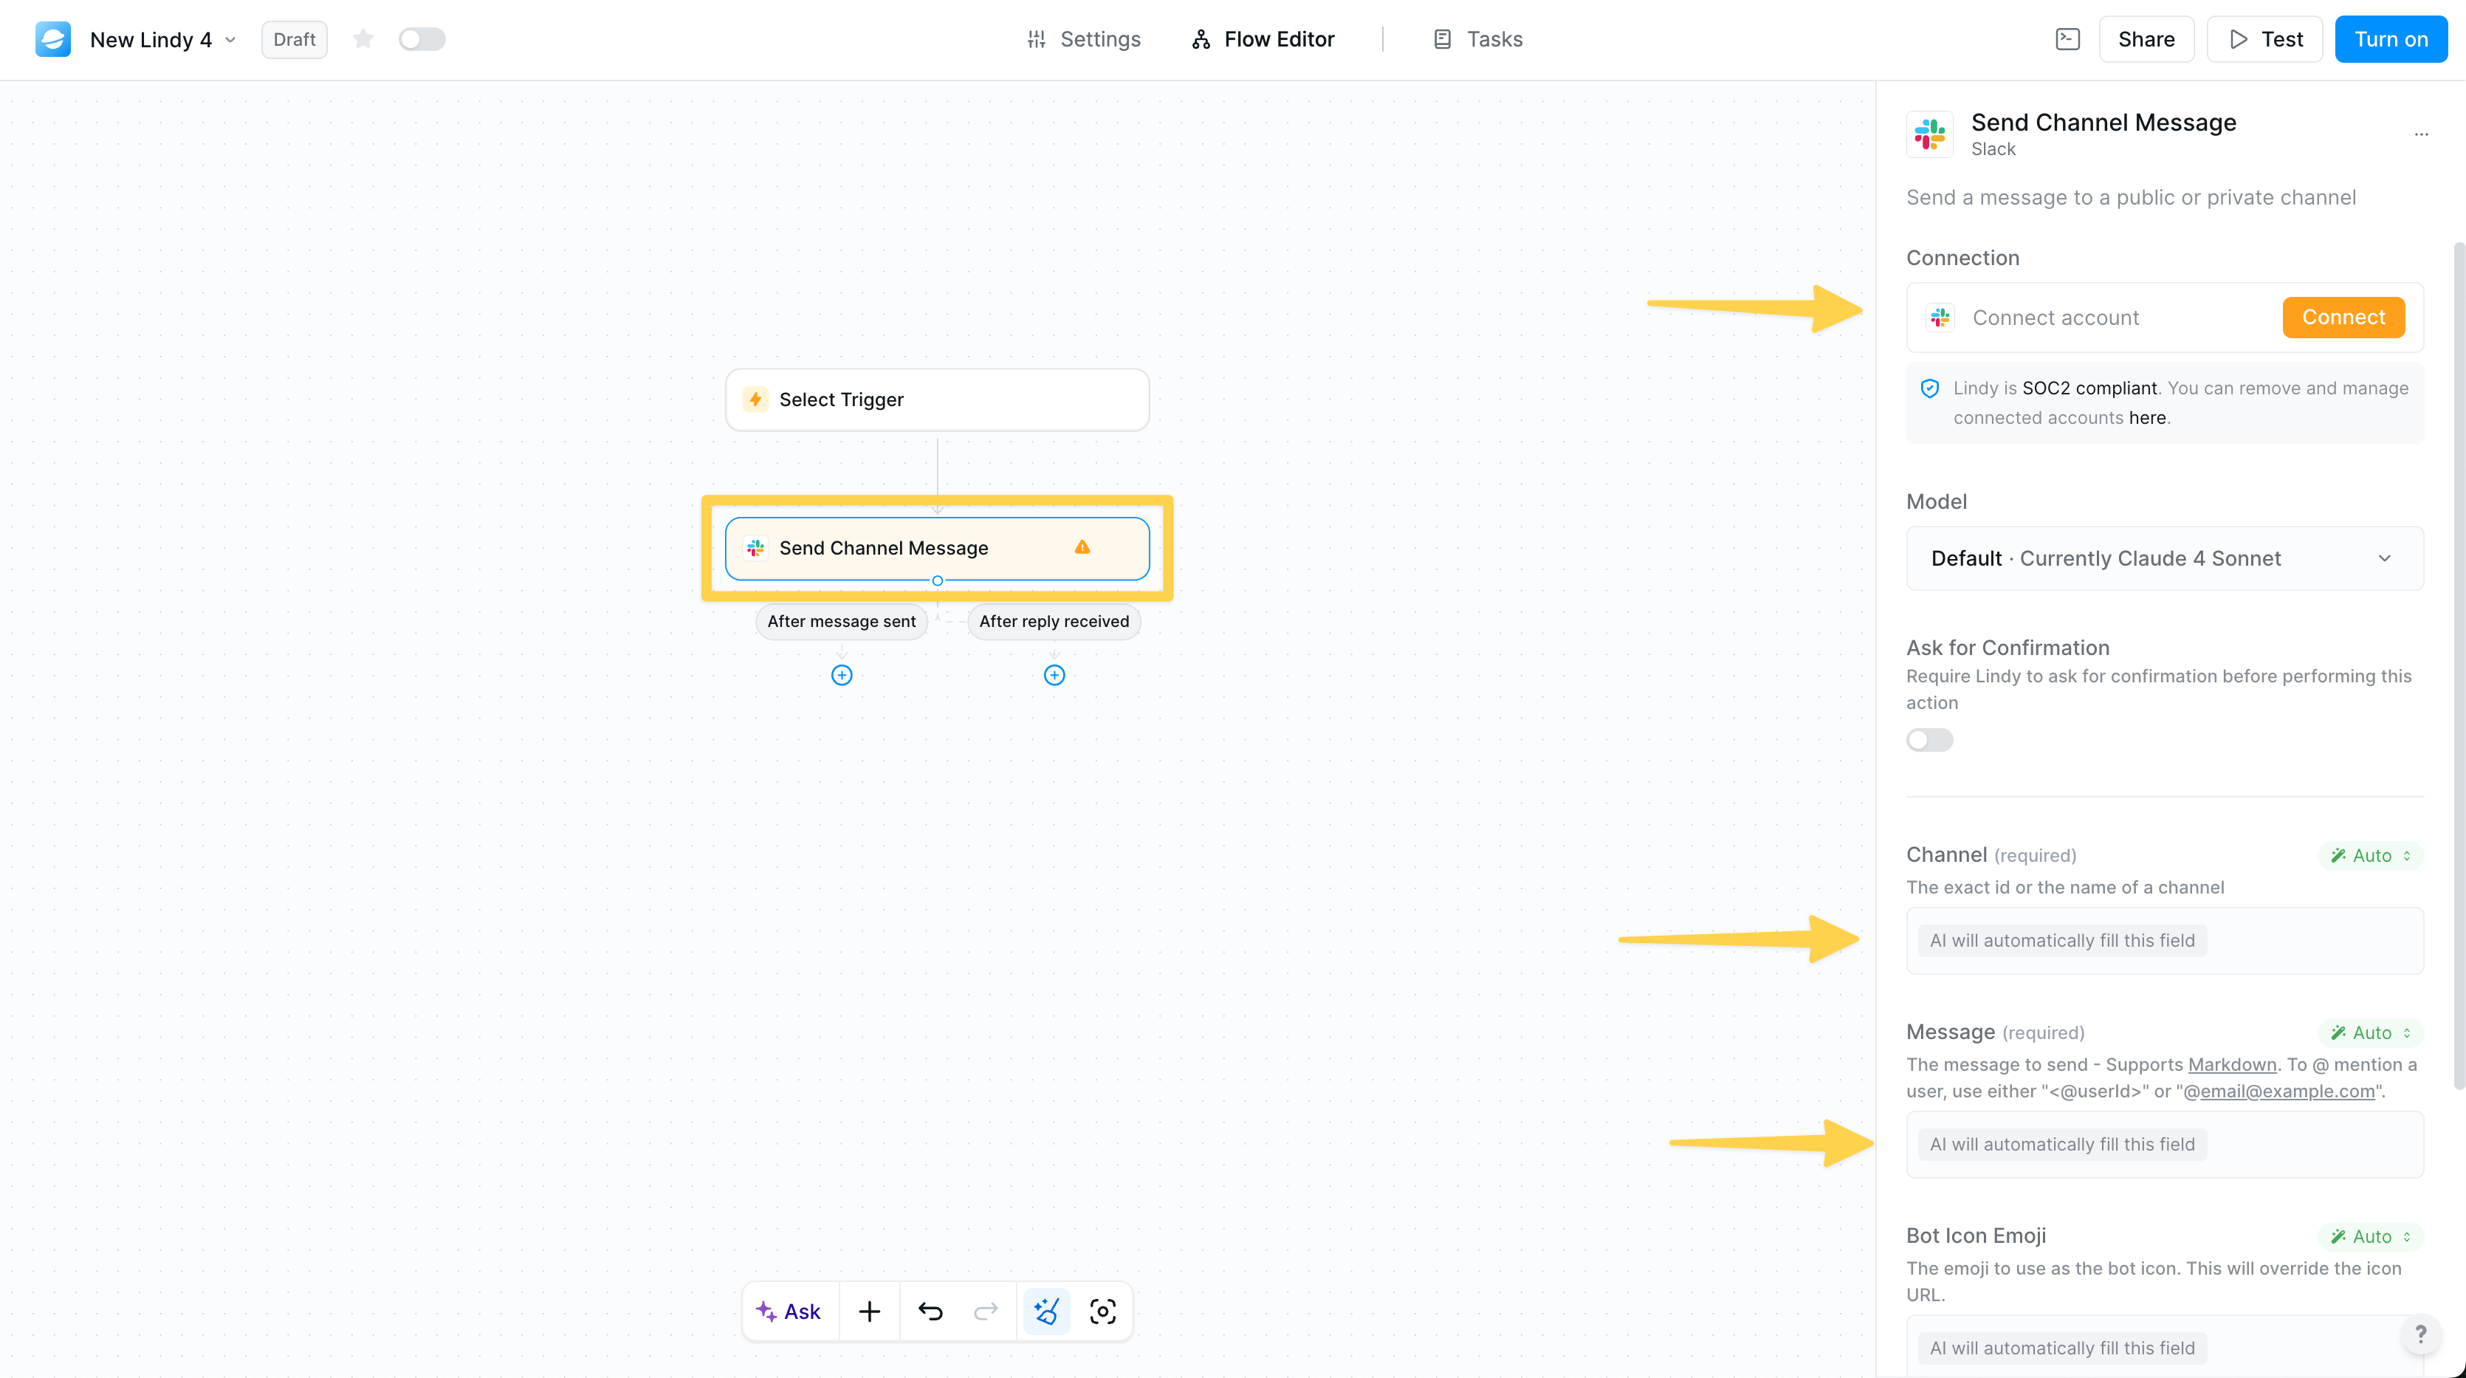2466x1378 pixels.
Task: Click the Share button
Action: pyautogui.click(x=2146, y=39)
